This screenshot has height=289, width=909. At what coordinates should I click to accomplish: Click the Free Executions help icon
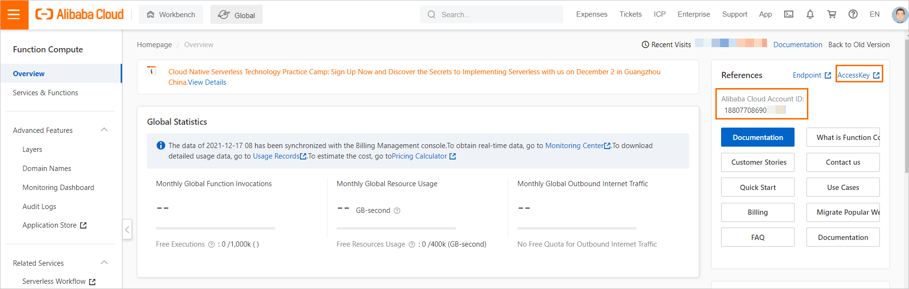(211, 244)
